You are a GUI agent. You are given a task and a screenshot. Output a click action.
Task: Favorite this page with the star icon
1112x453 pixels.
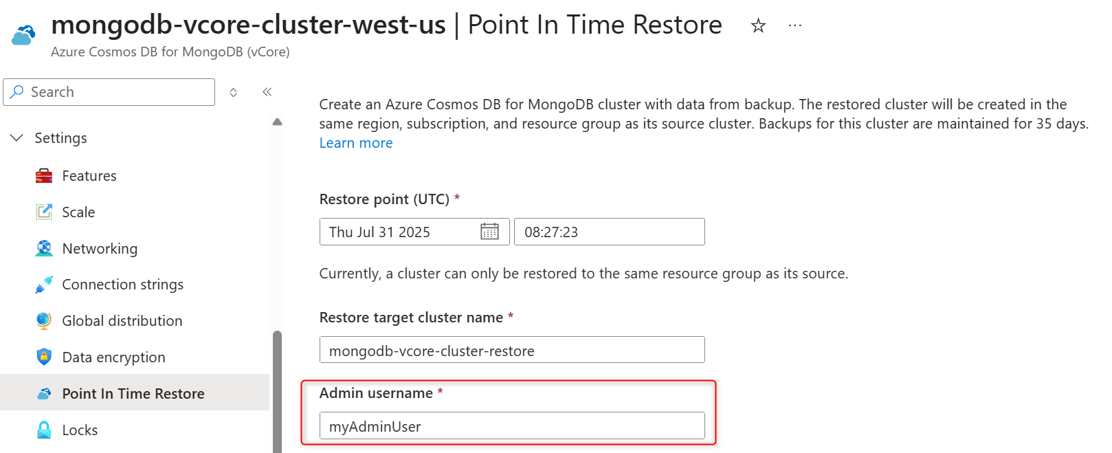(x=758, y=26)
